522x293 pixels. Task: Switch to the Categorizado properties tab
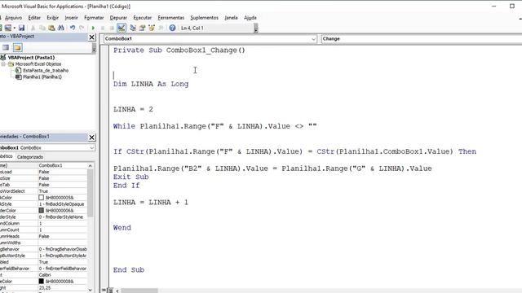[30, 157]
